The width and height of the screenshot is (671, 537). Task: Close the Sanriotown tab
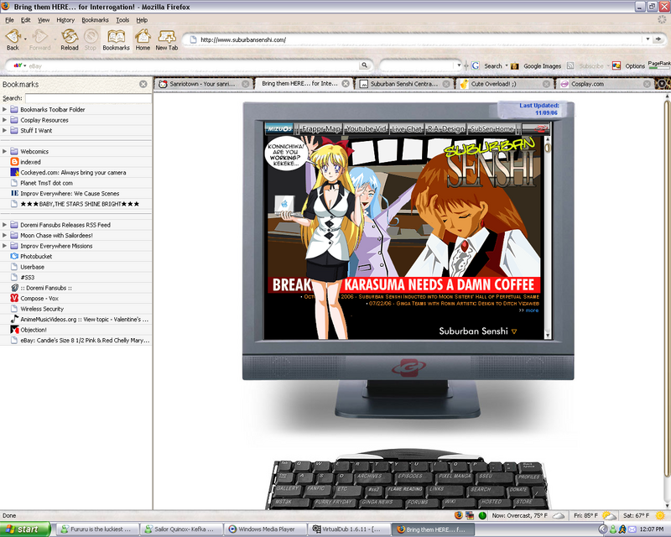245,84
